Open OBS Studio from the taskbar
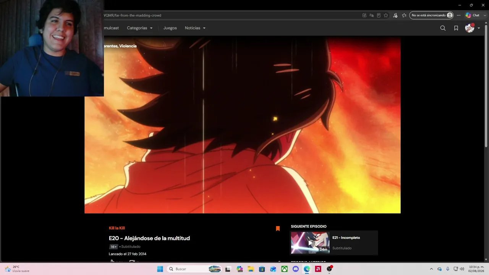489x275 pixels. tap(329, 269)
